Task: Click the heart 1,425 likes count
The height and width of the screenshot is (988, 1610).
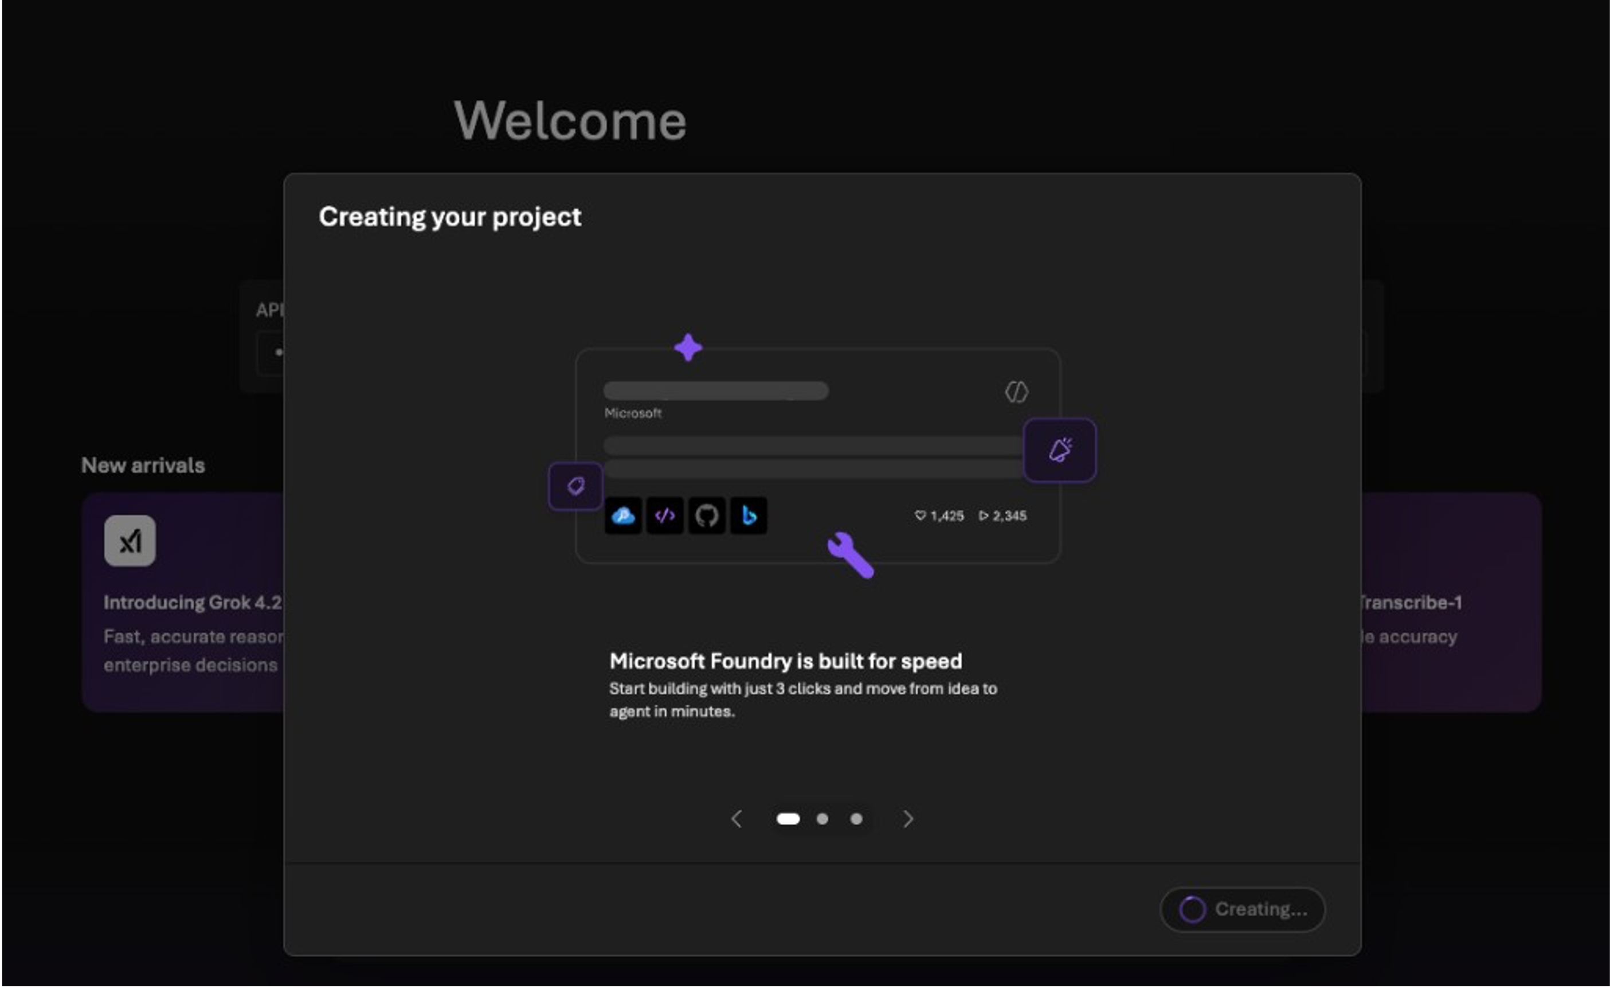Action: [939, 516]
